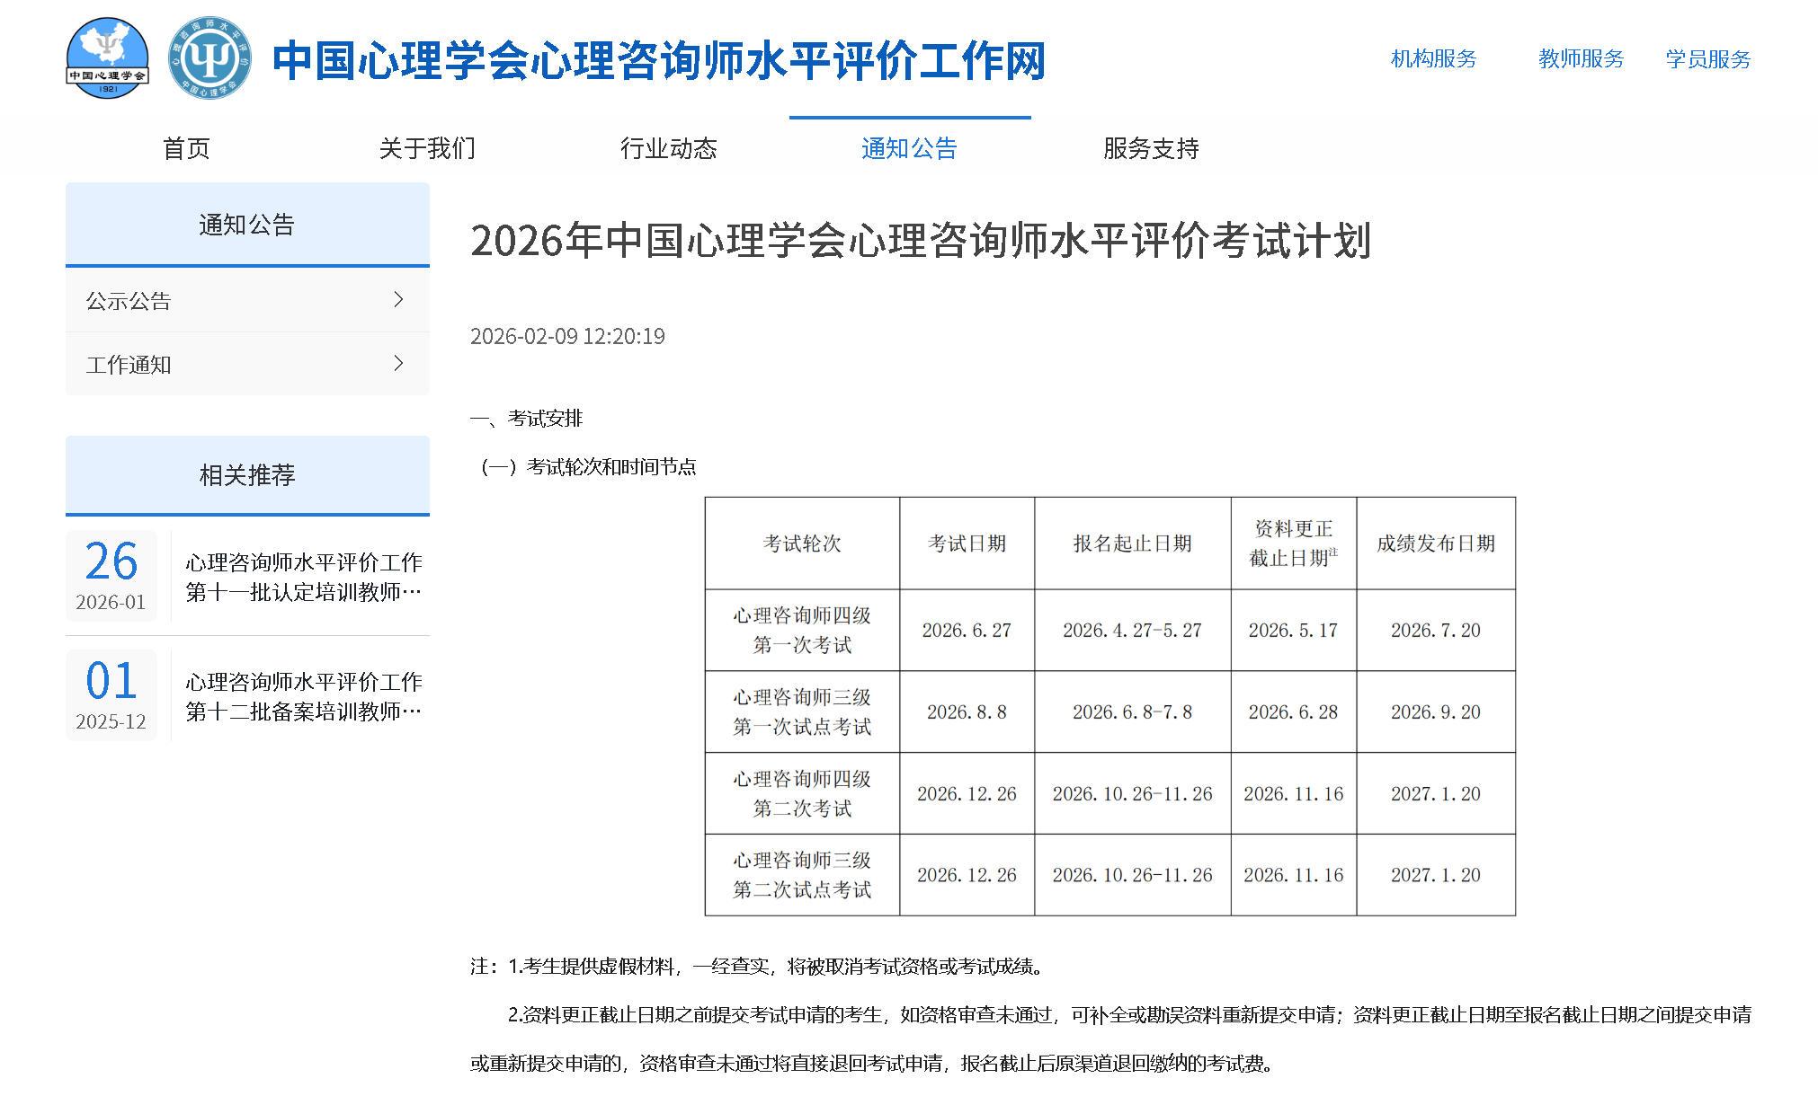Click the 通知公告 sidebar panel header
This screenshot has height=1096, width=1818.
(247, 225)
